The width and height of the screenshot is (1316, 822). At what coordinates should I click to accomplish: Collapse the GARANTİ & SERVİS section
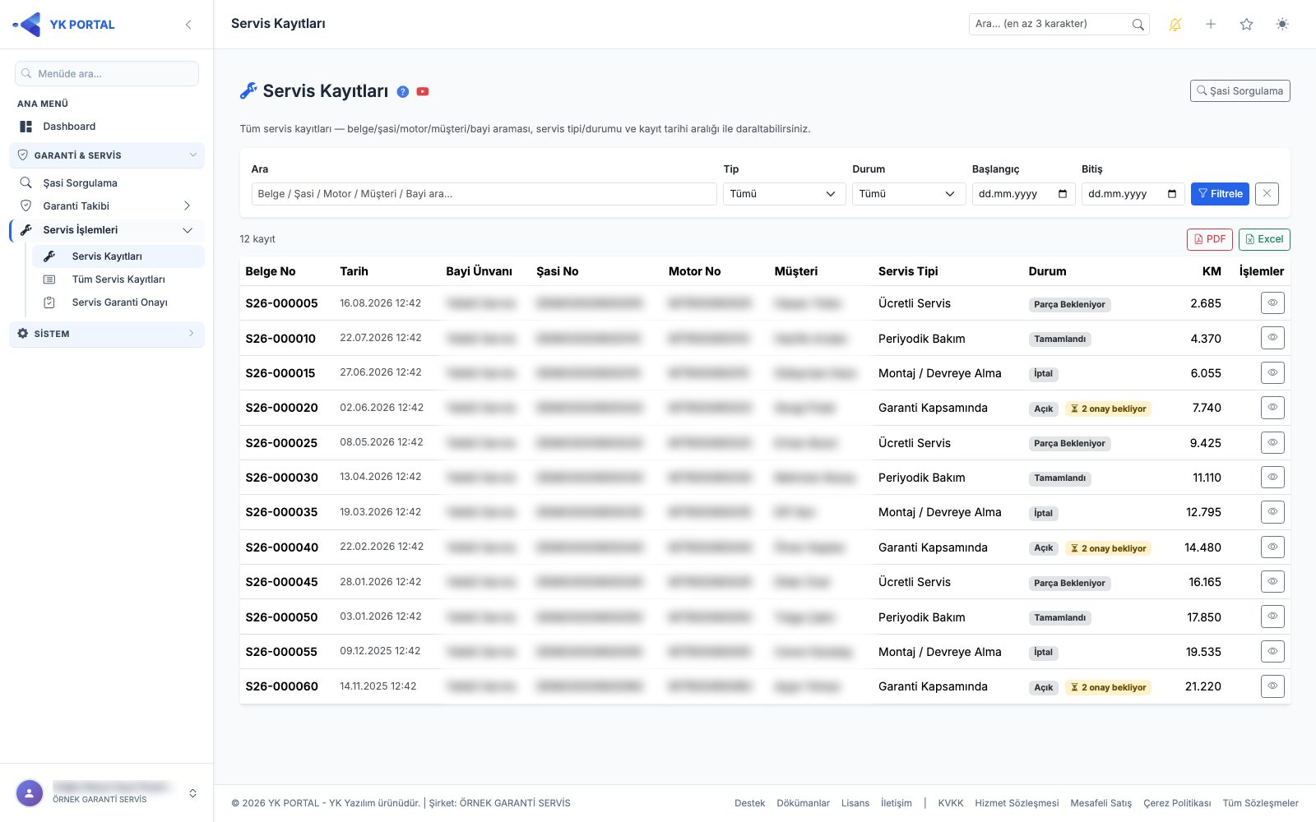107,155
